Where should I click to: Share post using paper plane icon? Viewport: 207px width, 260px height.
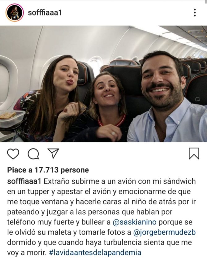[53, 153]
